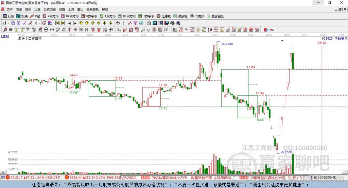Open the 交易委托 menu
348x188 pixels.
(92, 9)
